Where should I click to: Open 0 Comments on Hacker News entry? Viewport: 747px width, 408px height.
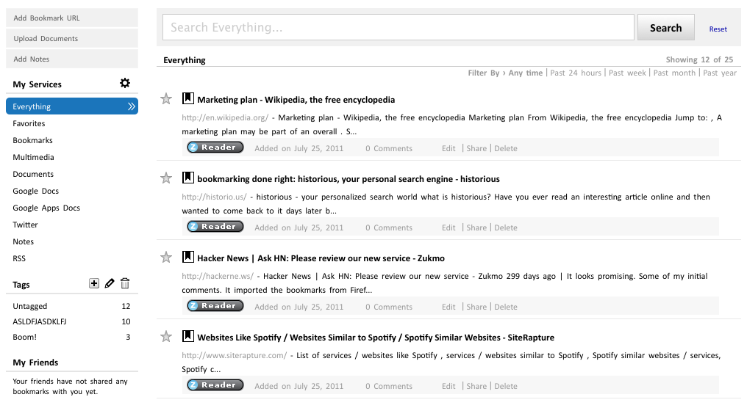point(389,307)
